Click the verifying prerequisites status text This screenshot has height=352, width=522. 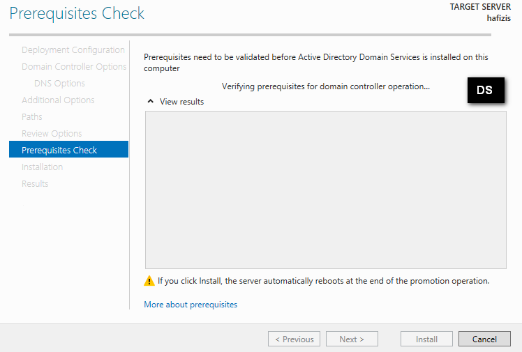coord(325,86)
